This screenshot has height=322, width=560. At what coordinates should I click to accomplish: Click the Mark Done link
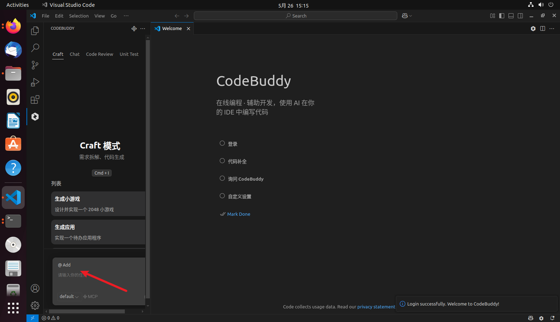point(239,214)
